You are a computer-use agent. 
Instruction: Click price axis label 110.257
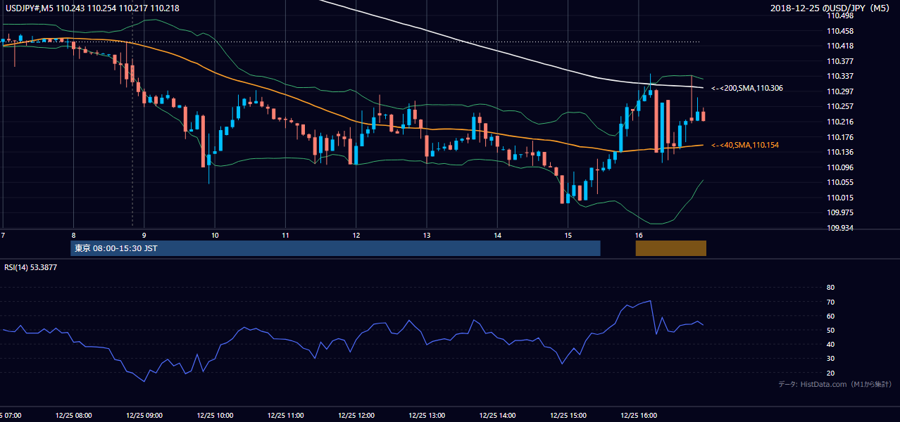[840, 106]
